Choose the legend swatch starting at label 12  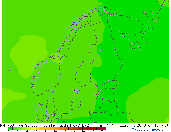[x=66, y=128]
